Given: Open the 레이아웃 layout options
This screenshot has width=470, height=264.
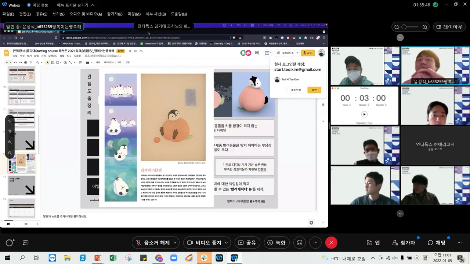Looking at the screenshot, I should [450, 27].
